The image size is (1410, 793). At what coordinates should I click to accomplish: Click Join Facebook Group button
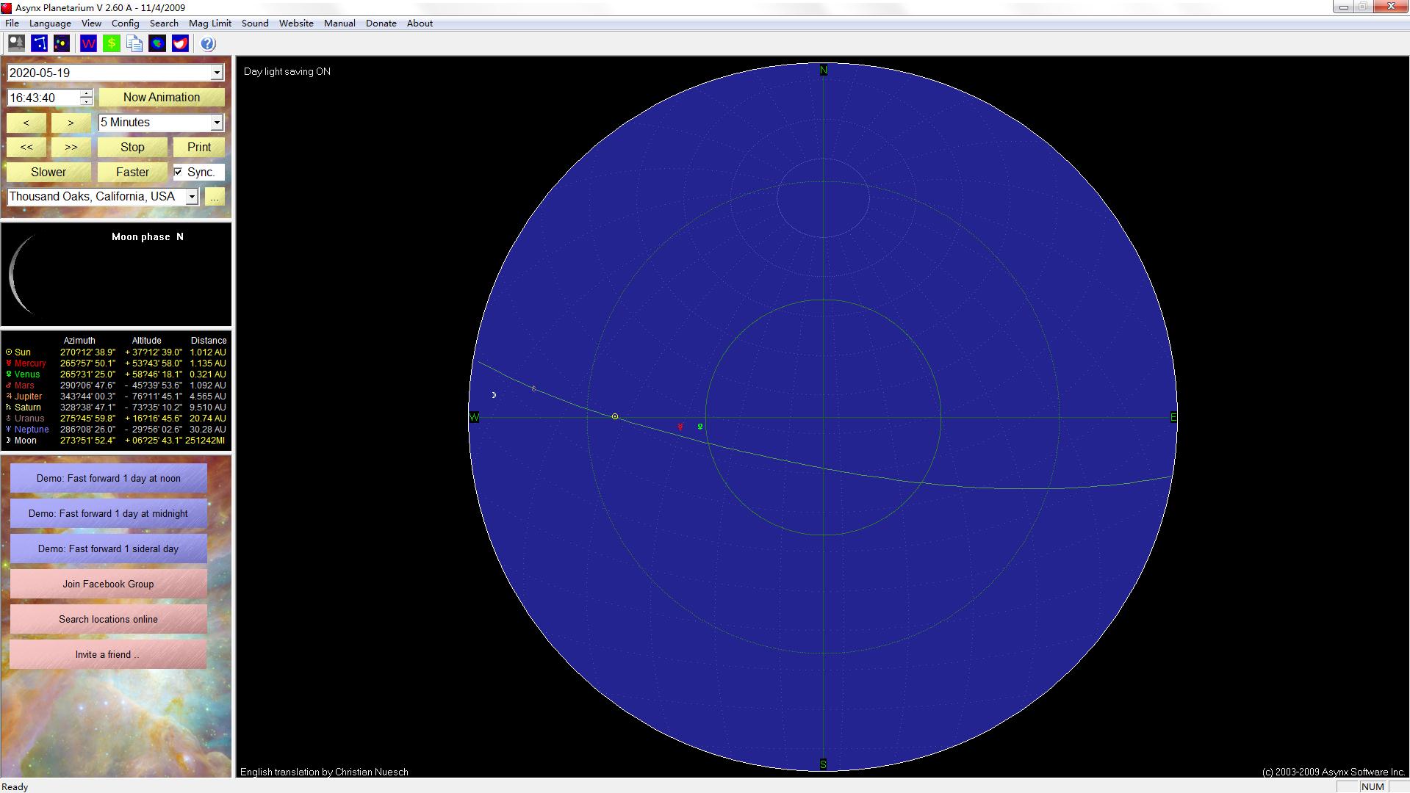coord(109,584)
